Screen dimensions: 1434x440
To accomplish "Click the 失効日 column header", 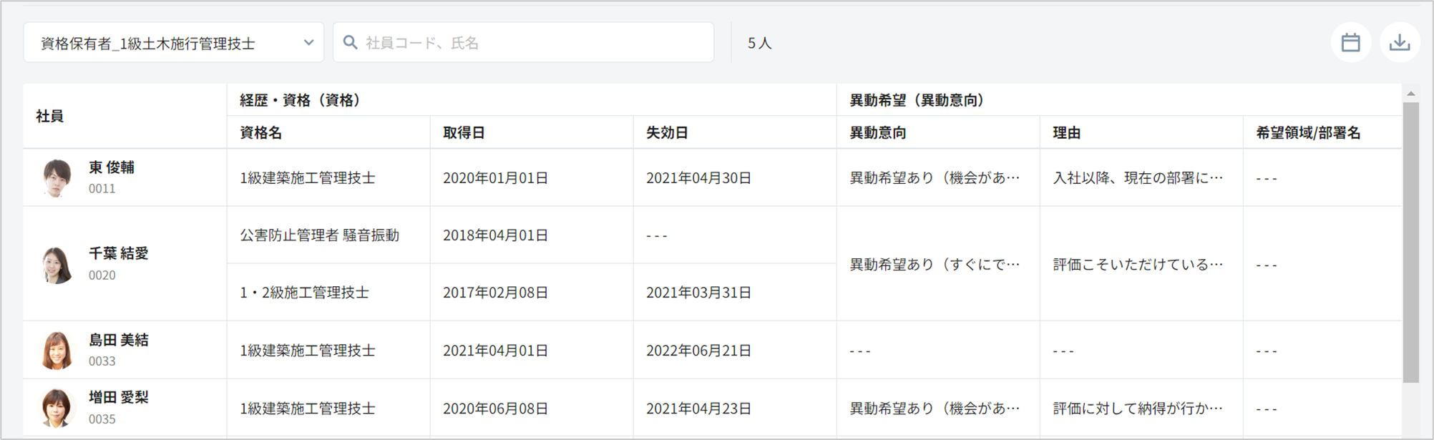I will 668,133.
